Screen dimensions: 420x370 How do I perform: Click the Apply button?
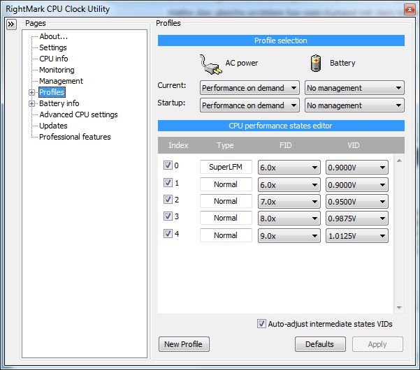click(377, 344)
